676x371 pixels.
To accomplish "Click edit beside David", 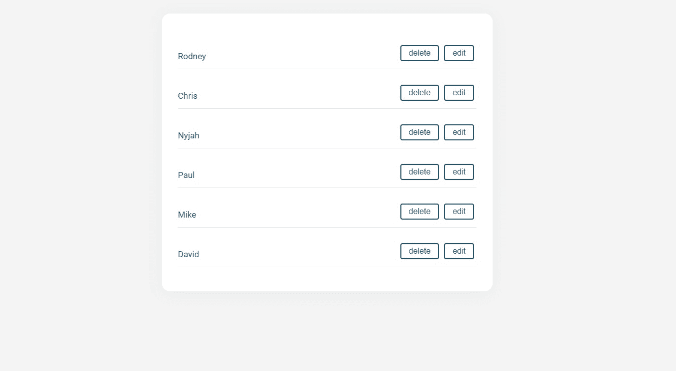I will tap(459, 251).
